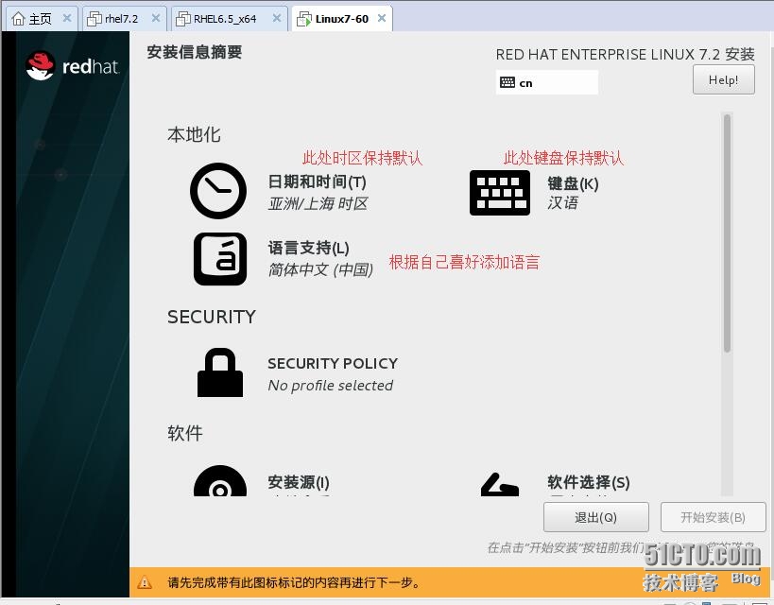Click the vertical scrollbar of the summary list

727,233
